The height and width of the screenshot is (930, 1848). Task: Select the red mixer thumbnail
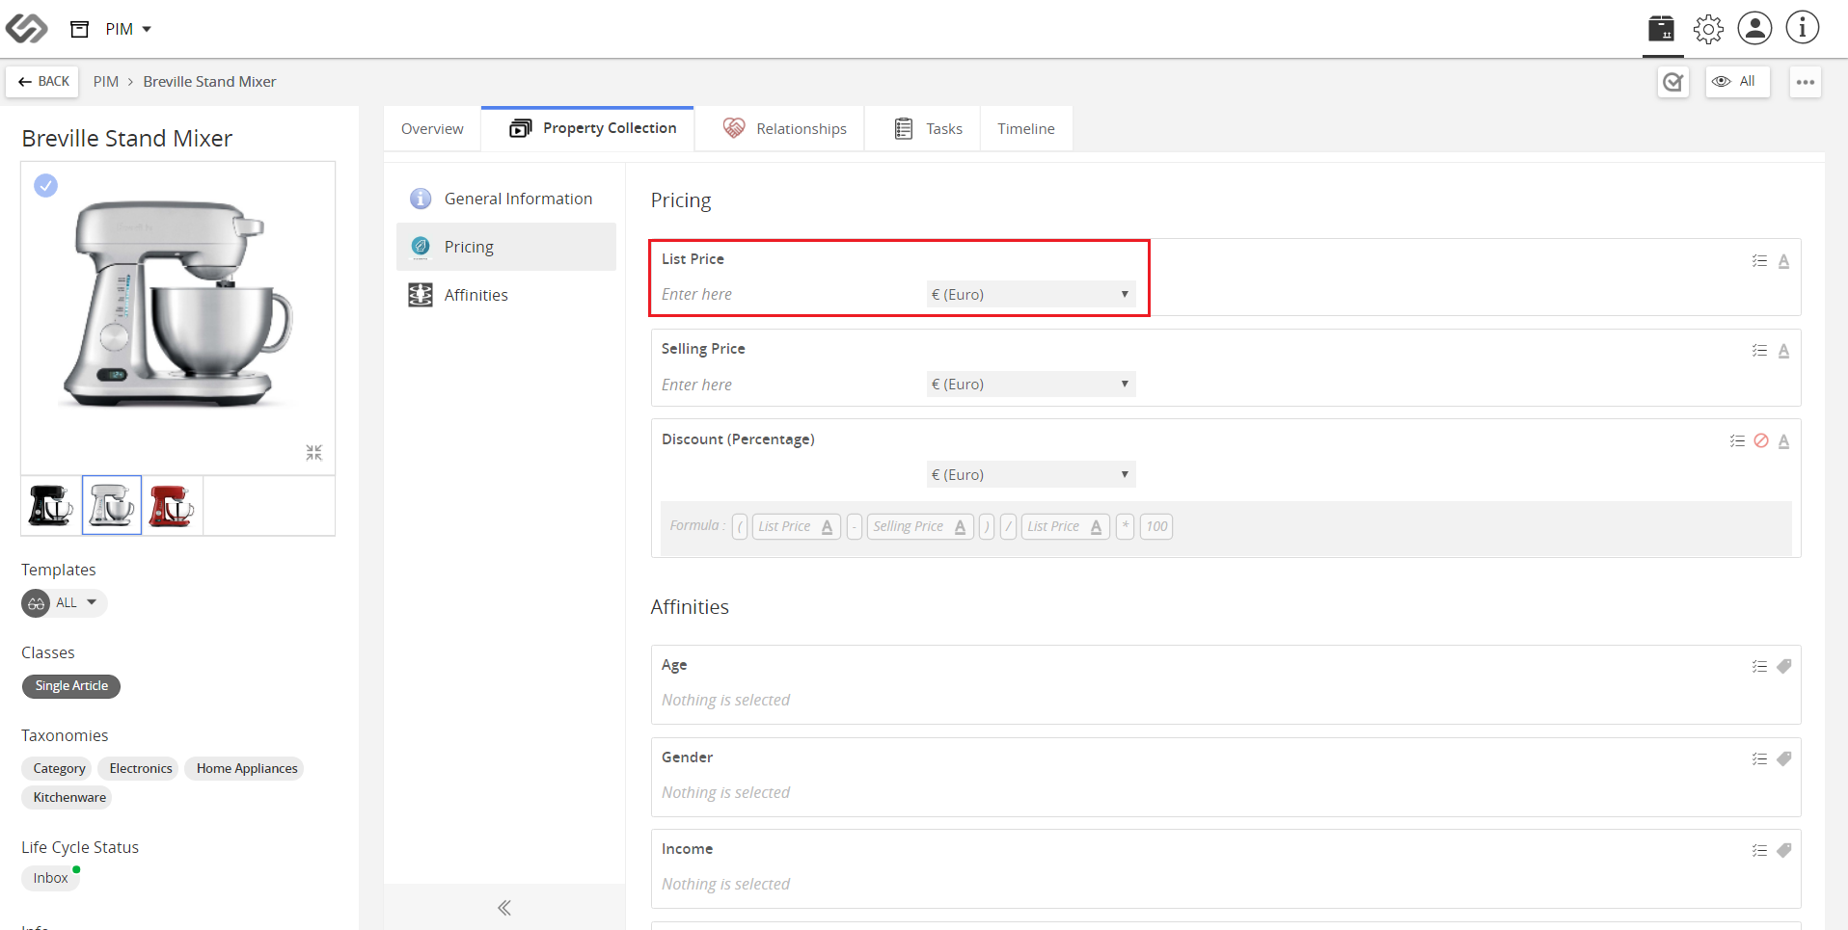click(173, 505)
